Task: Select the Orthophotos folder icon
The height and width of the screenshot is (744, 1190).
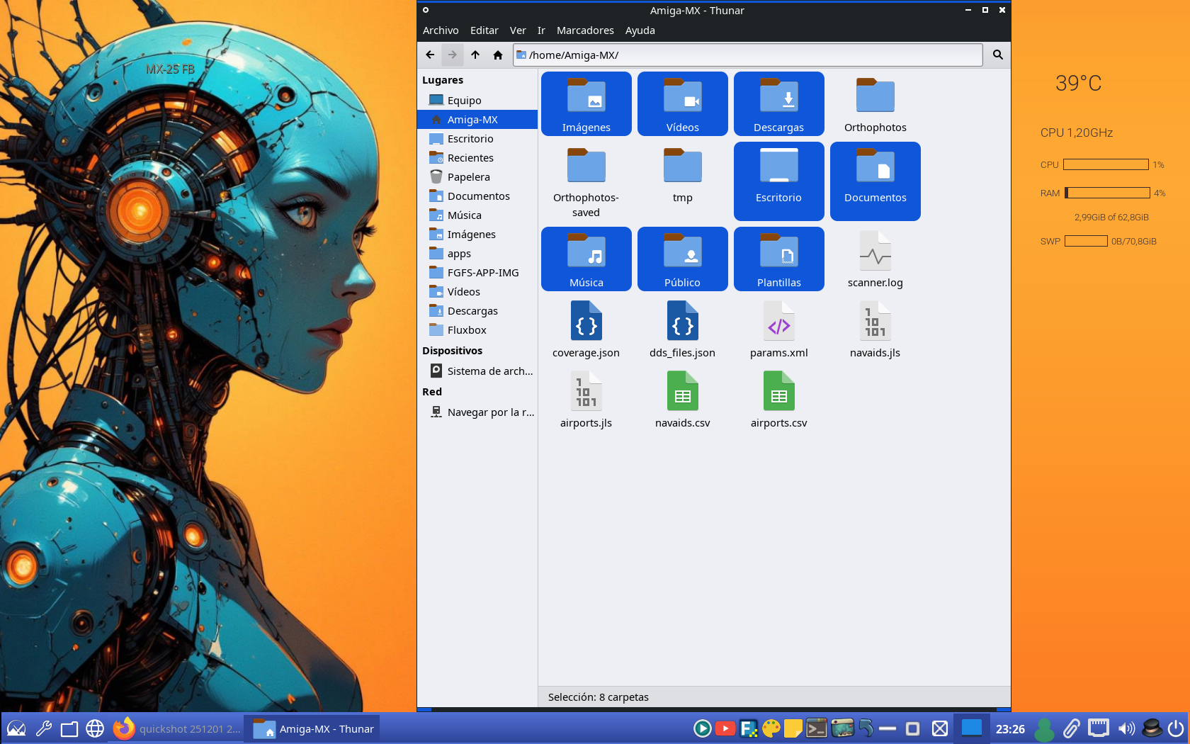Action: [x=875, y=96]
